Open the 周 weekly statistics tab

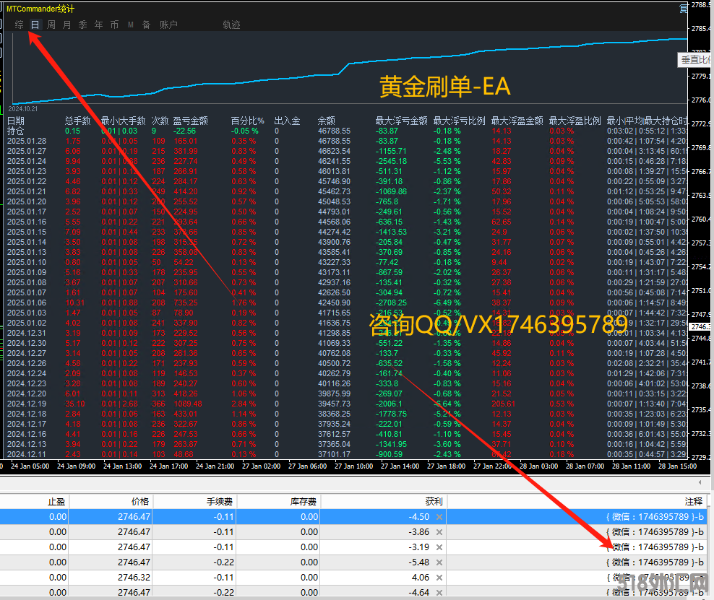(x=51, y=25)
